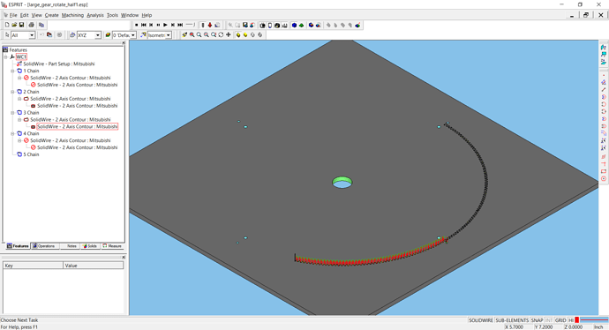Toggle SUB-ELEMENTS mode in status bar

pos(512,320)
